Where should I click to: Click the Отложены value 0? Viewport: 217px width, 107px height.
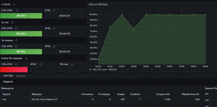click(x=93, y=99)
